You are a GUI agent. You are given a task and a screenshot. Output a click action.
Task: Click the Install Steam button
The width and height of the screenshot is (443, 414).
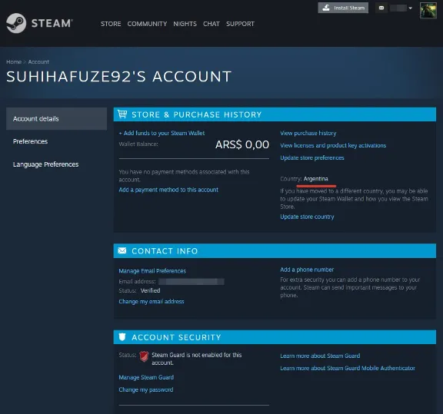tap(343, 8)
